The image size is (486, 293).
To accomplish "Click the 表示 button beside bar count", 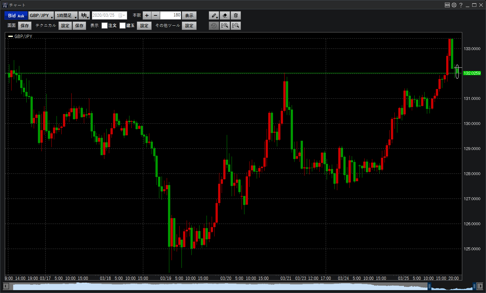I will 189,15.
